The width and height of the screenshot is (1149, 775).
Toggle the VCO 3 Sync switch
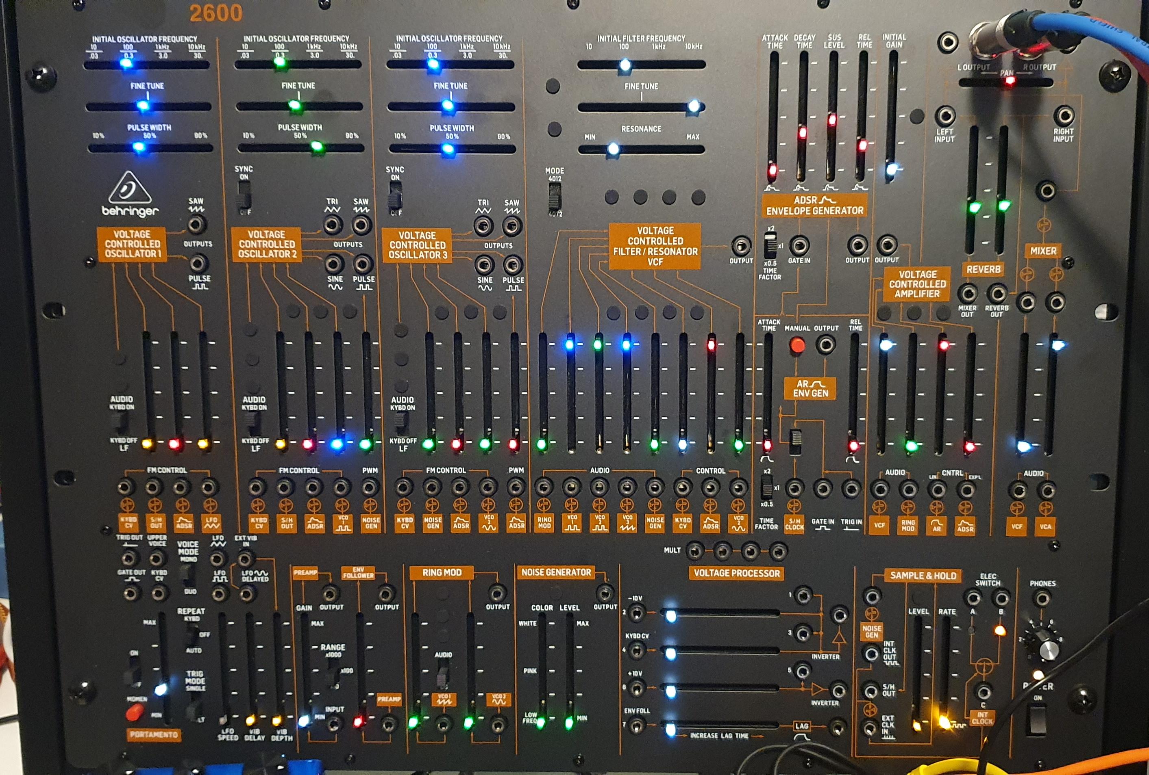click(x=395, y=196)
